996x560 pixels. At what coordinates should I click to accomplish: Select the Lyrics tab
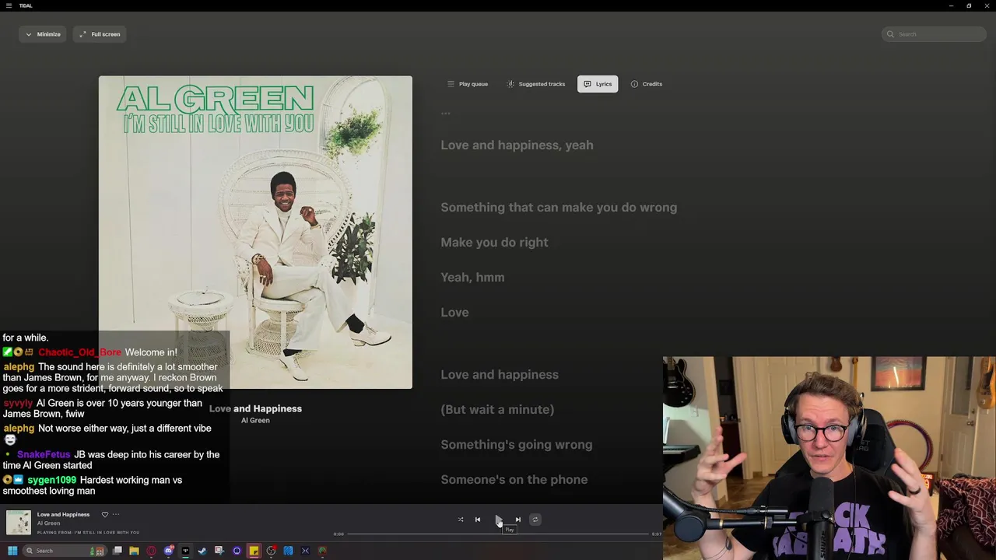tap(598, 84)
